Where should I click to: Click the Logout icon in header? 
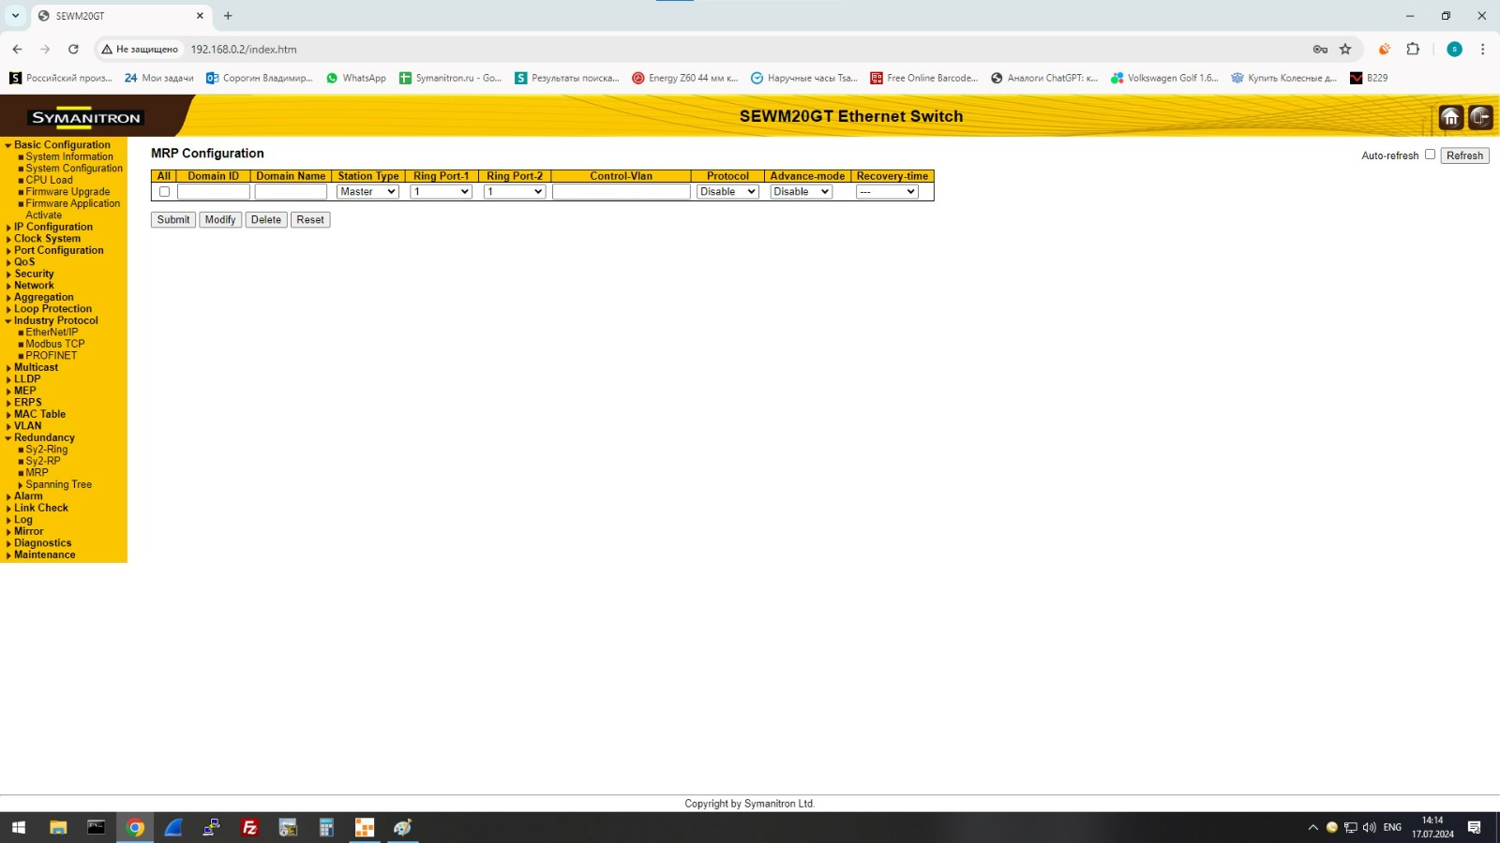pos(1480,117)
